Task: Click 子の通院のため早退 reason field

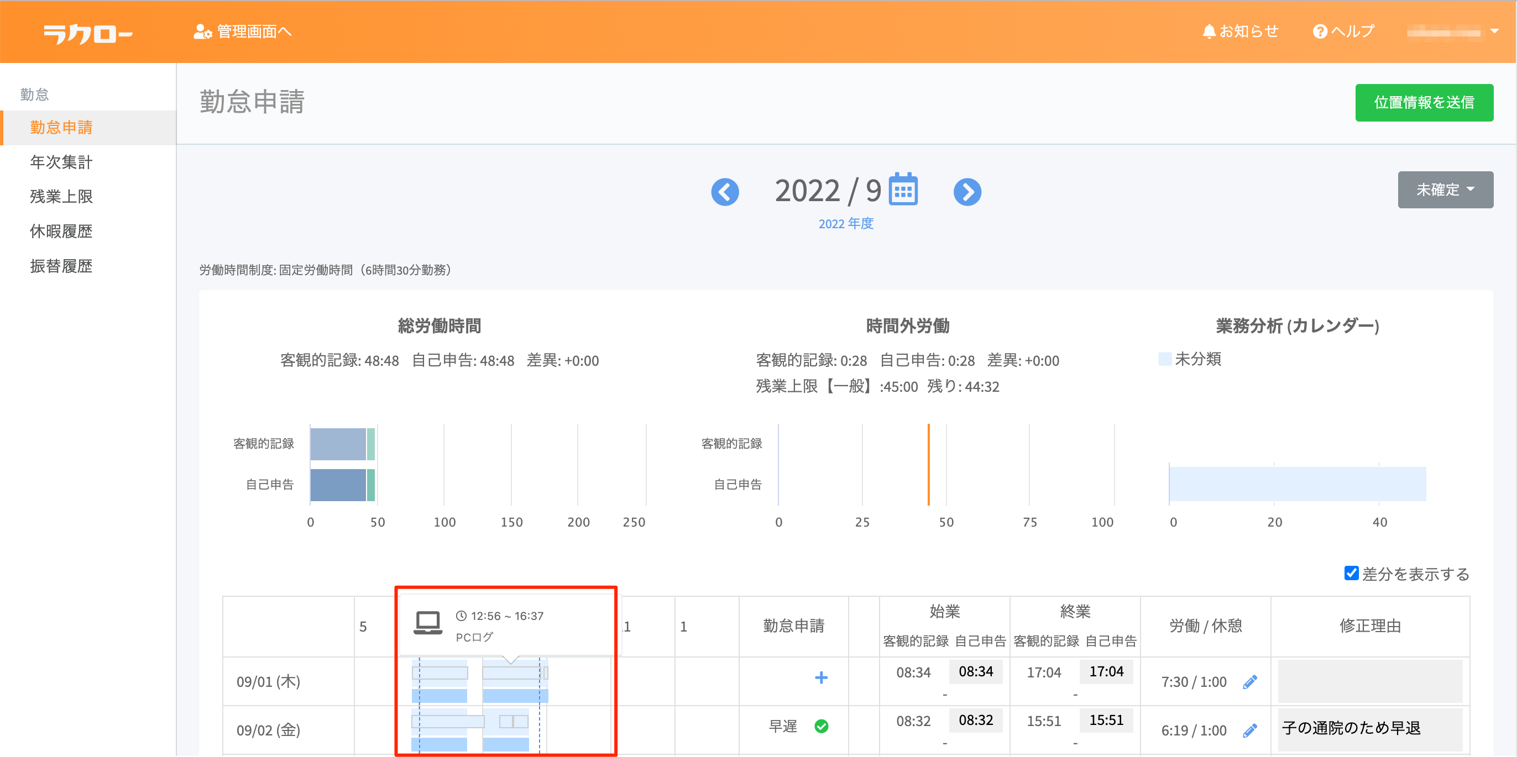Action: pos(1370,729)
